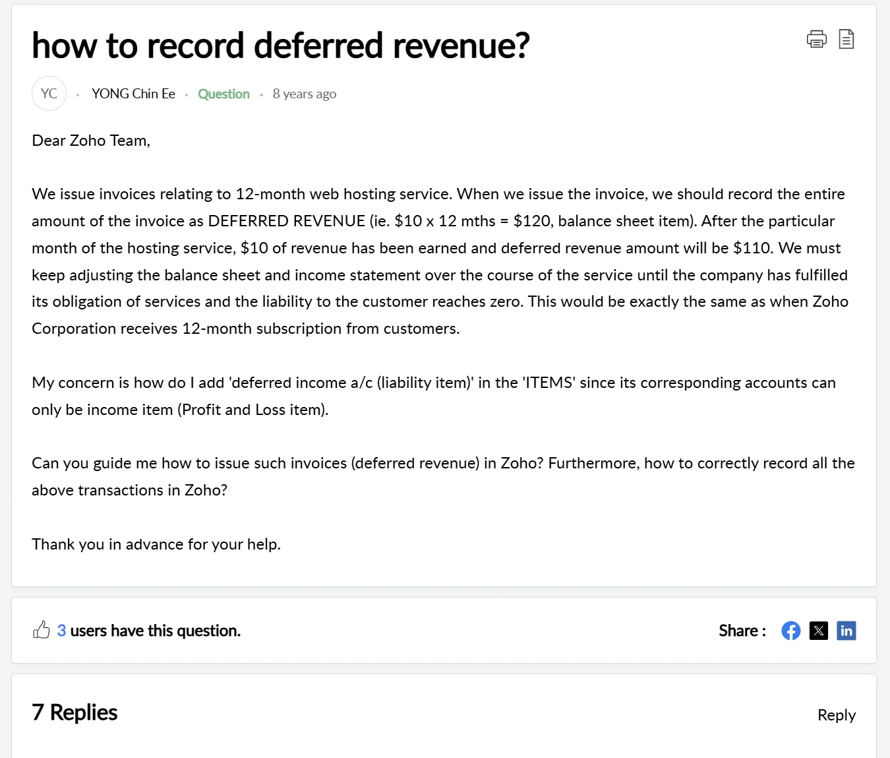The height and width of the screenshot is (758, 890).
Task: Click the thumbs-up icon
Action: pos(42,630)
